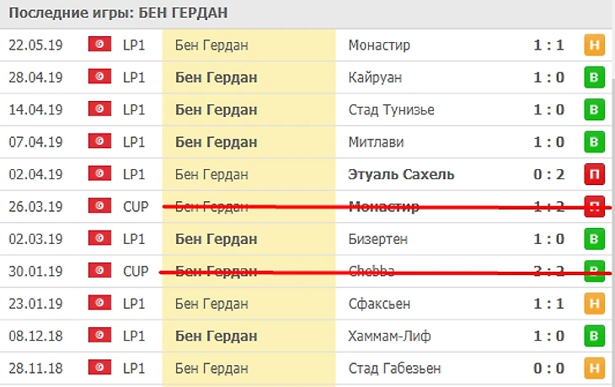615x387 pixels.
Task: Click the Tunisia flag in the 02.03.19 row
Action: click(100, 239)
